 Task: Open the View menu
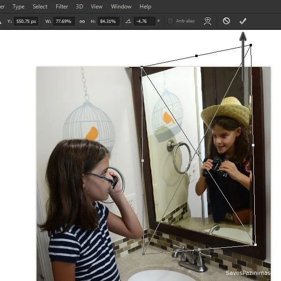[x=96, y=7]
